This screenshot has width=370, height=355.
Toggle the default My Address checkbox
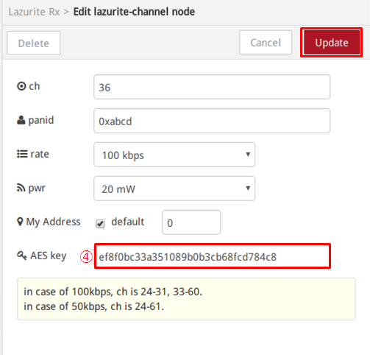[x=100, y=223]
